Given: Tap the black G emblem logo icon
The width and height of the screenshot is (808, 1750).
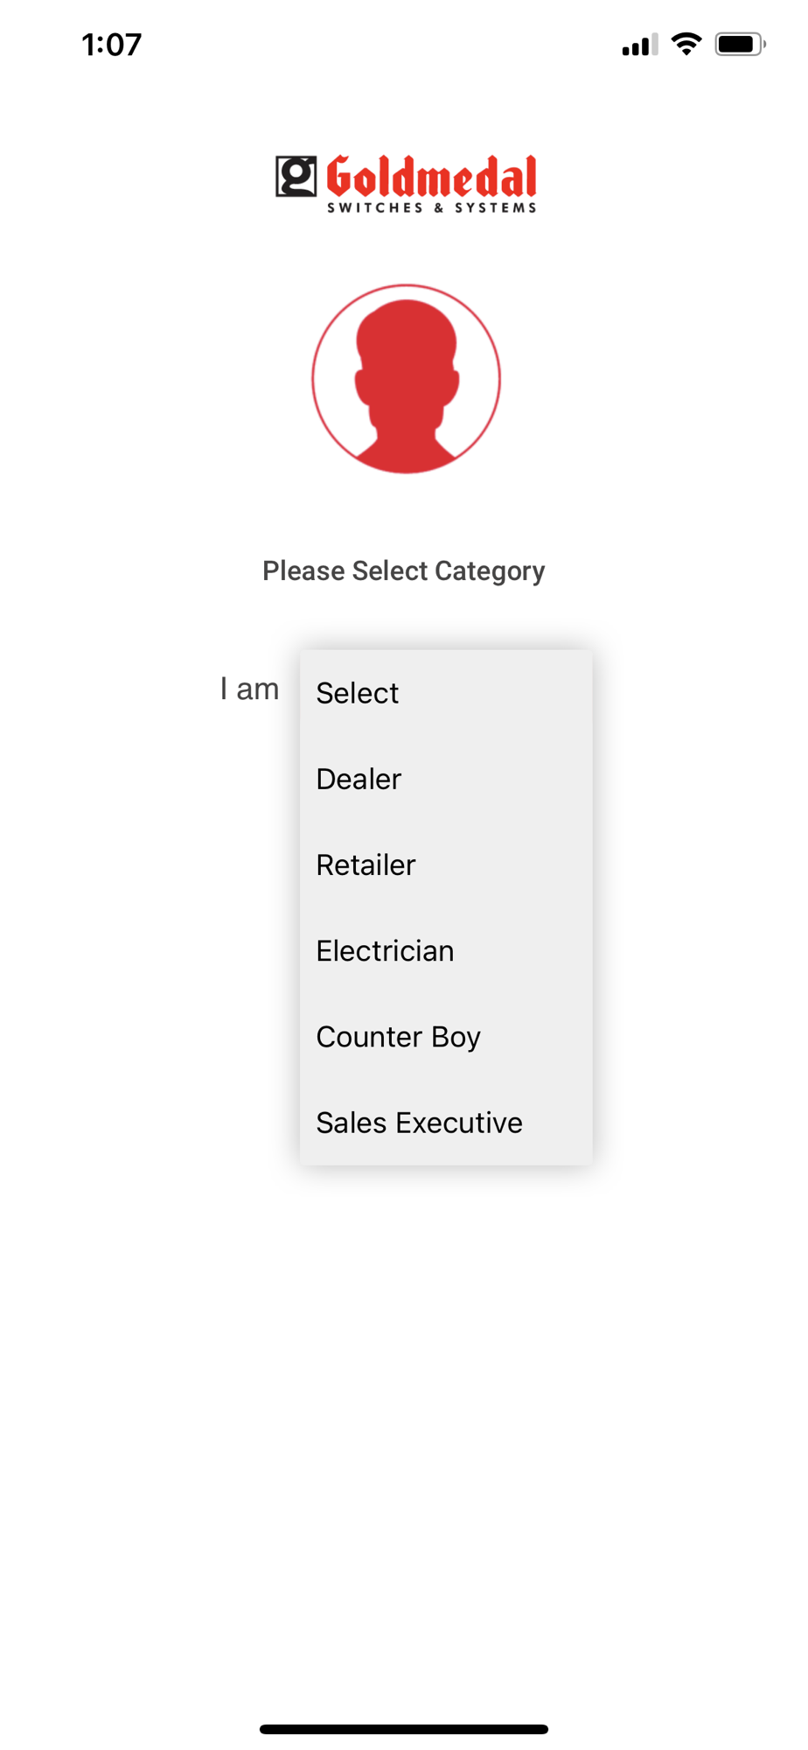Looking at the screenshot, I should pyautogui.click(x=296, y=177).
